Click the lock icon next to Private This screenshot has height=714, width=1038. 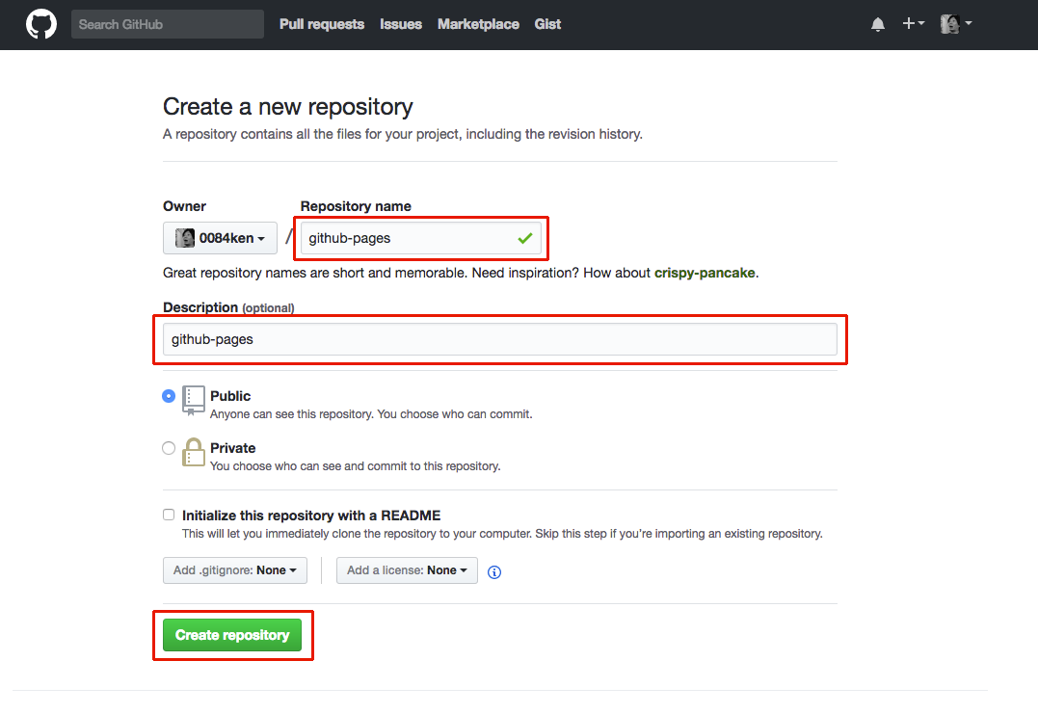coord(193,453)
